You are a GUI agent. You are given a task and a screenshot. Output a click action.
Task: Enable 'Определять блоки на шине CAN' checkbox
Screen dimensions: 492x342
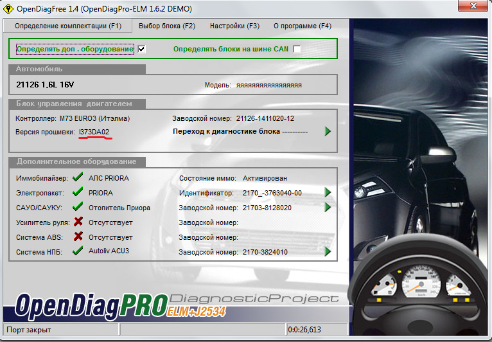click(x=297, y=49)
